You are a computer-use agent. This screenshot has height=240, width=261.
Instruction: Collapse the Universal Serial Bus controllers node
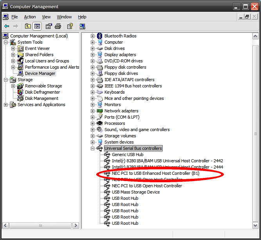point(93,148)
